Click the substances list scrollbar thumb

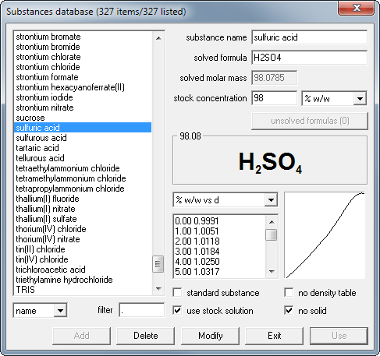[158, 264]
